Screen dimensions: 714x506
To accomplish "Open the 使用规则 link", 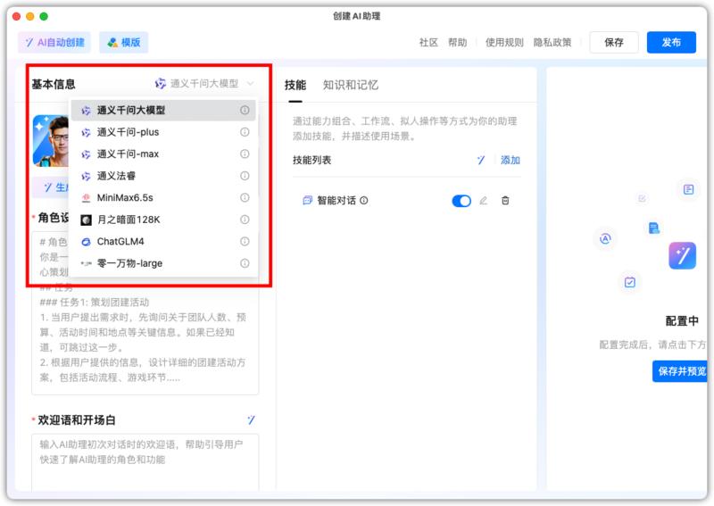I will click(504, 42).
